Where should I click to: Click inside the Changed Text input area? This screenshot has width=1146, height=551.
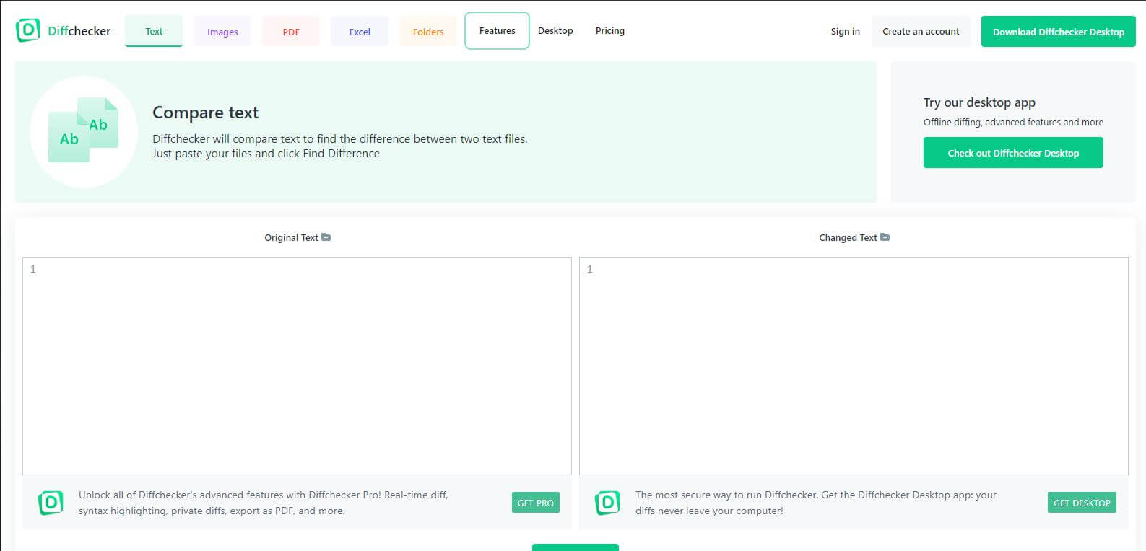click(854, 366)
